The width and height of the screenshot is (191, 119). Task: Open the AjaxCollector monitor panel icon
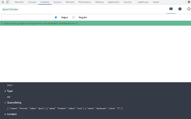tap(171, 9)
